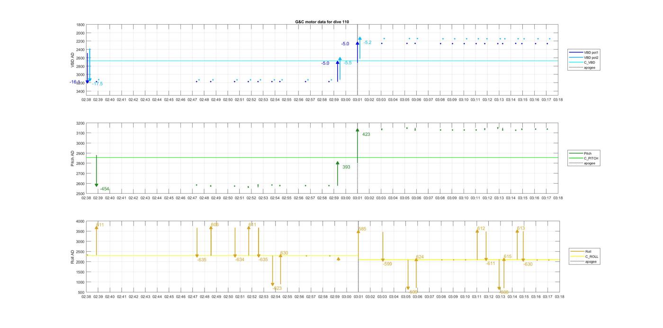Image resolution: width=663 pixels, height=328 pixels.
Task: Click the '02:38' x-axis tick of Pitch plot
Action: [86, 198]
